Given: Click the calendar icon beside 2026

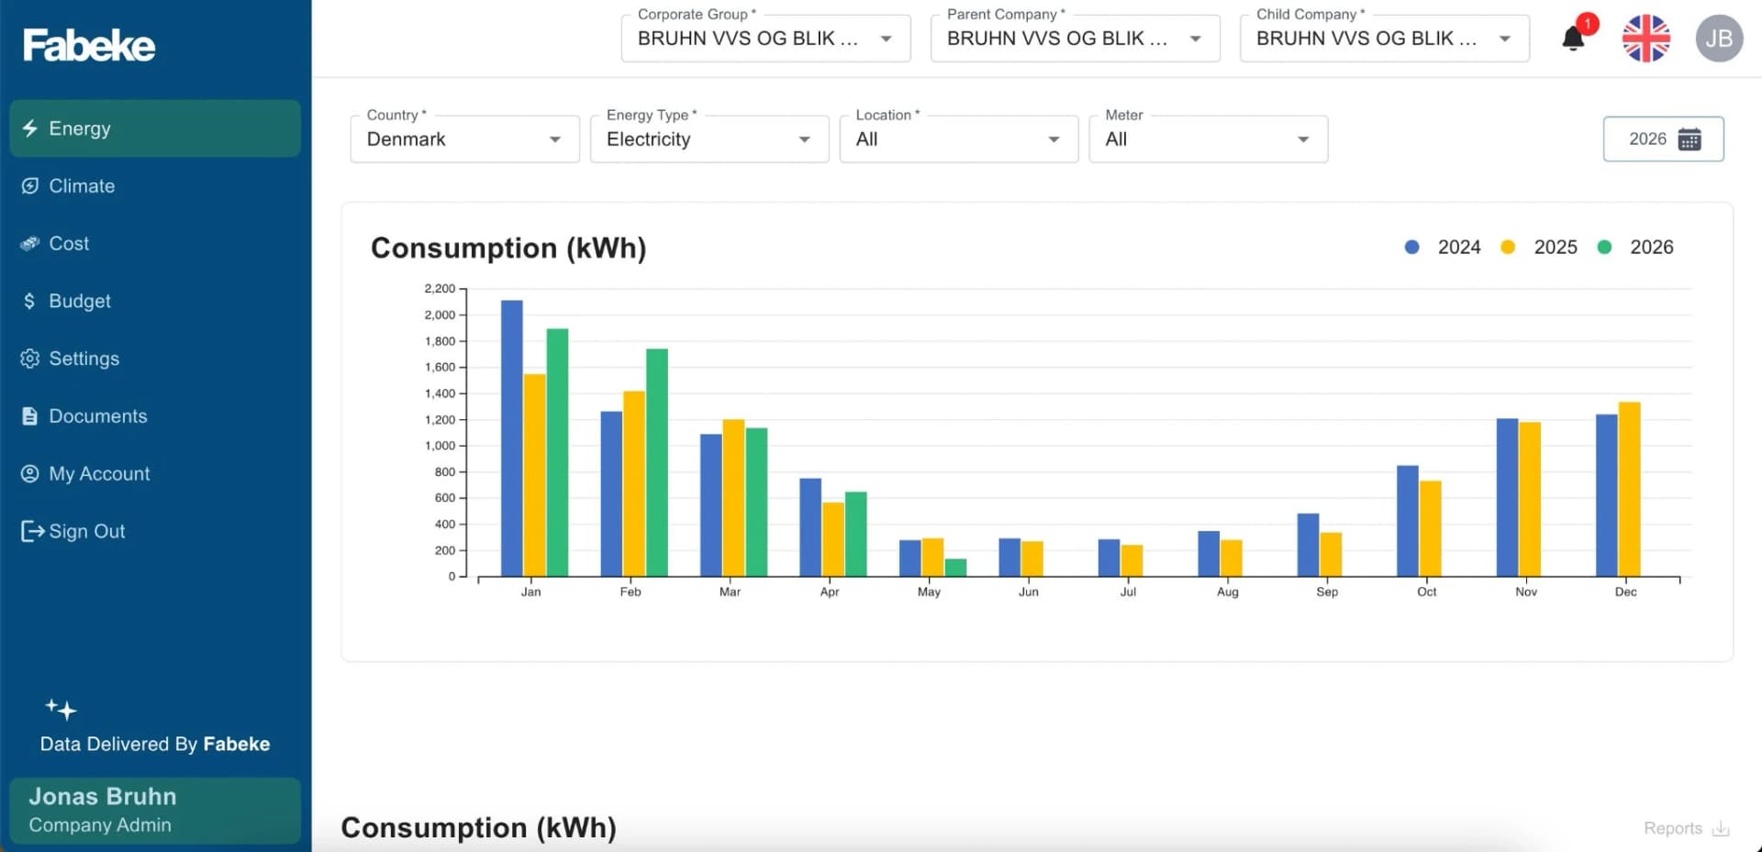Looking at the screenshot, I should (1690, 139).
